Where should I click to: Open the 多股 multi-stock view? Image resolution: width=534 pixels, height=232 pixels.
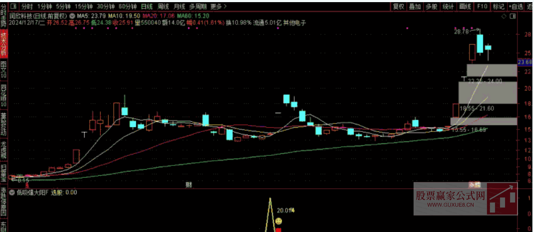(x=431, y=6)
